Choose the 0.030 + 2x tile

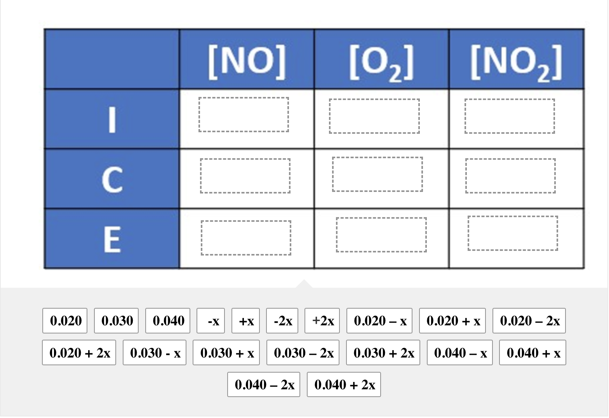click(x=383, y=352)
